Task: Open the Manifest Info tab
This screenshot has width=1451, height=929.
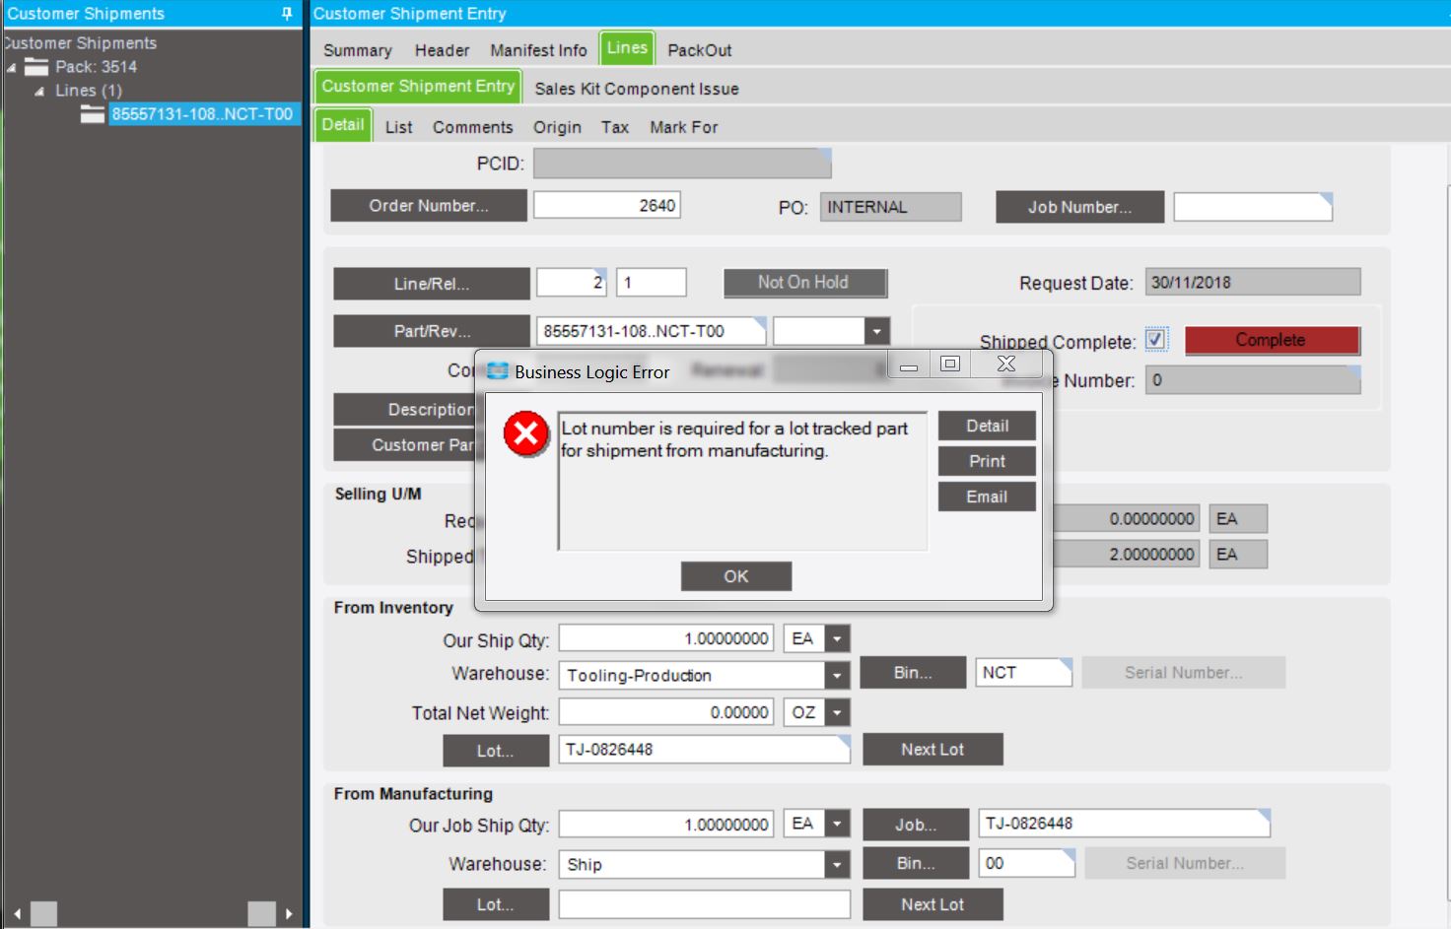Action: point(538,50)
